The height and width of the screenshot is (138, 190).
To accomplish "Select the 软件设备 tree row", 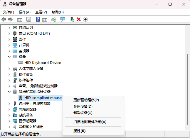I will pos(26,74).
